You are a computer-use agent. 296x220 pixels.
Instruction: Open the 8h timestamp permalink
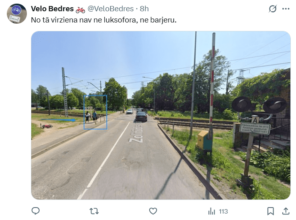tap(144, 9)
